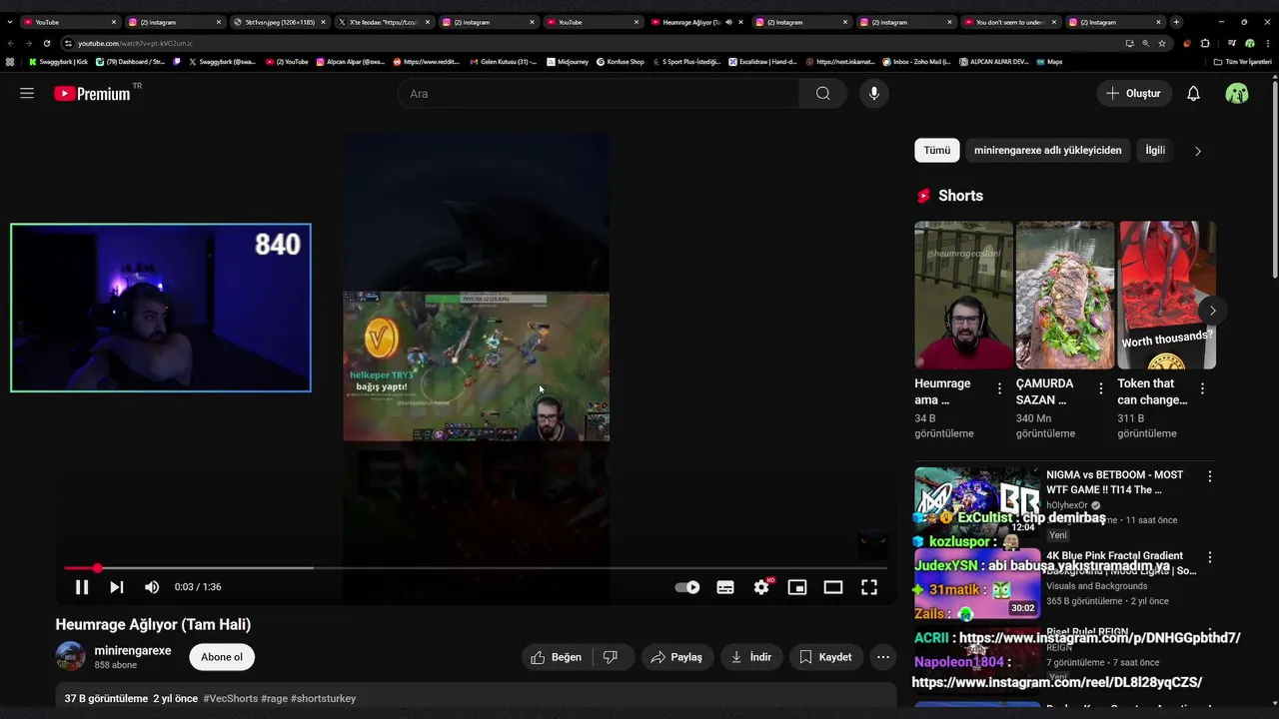Dislike the video
The image size is (1279, 719).
(x=611, y=657)
